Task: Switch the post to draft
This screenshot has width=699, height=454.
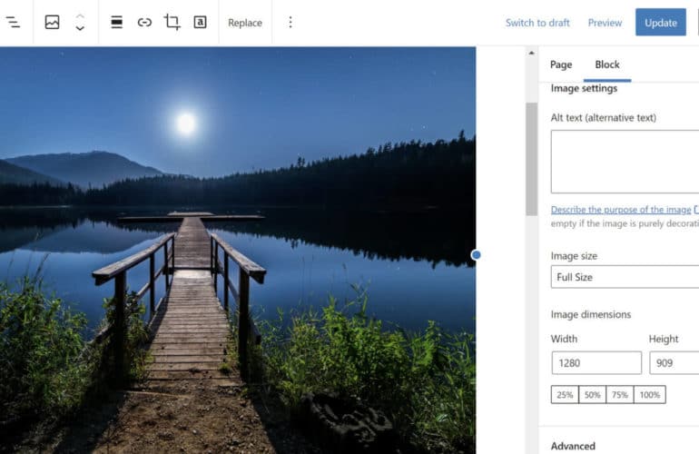Action: click(x=537, y=23)
